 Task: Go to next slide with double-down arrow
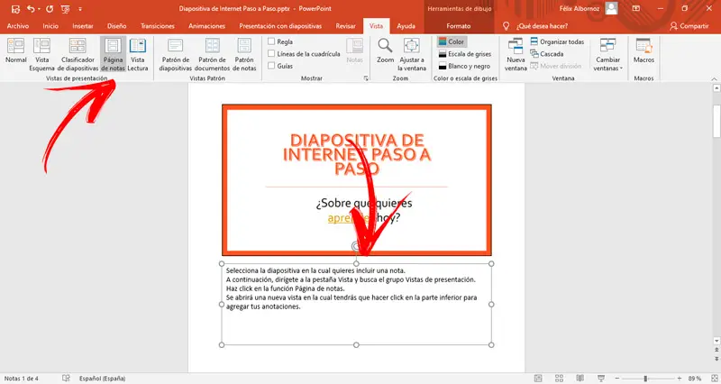click(x=716, y=358)
